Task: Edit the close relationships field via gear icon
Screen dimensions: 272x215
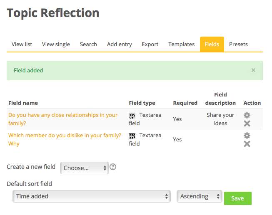Action: (x=247, y=115)
